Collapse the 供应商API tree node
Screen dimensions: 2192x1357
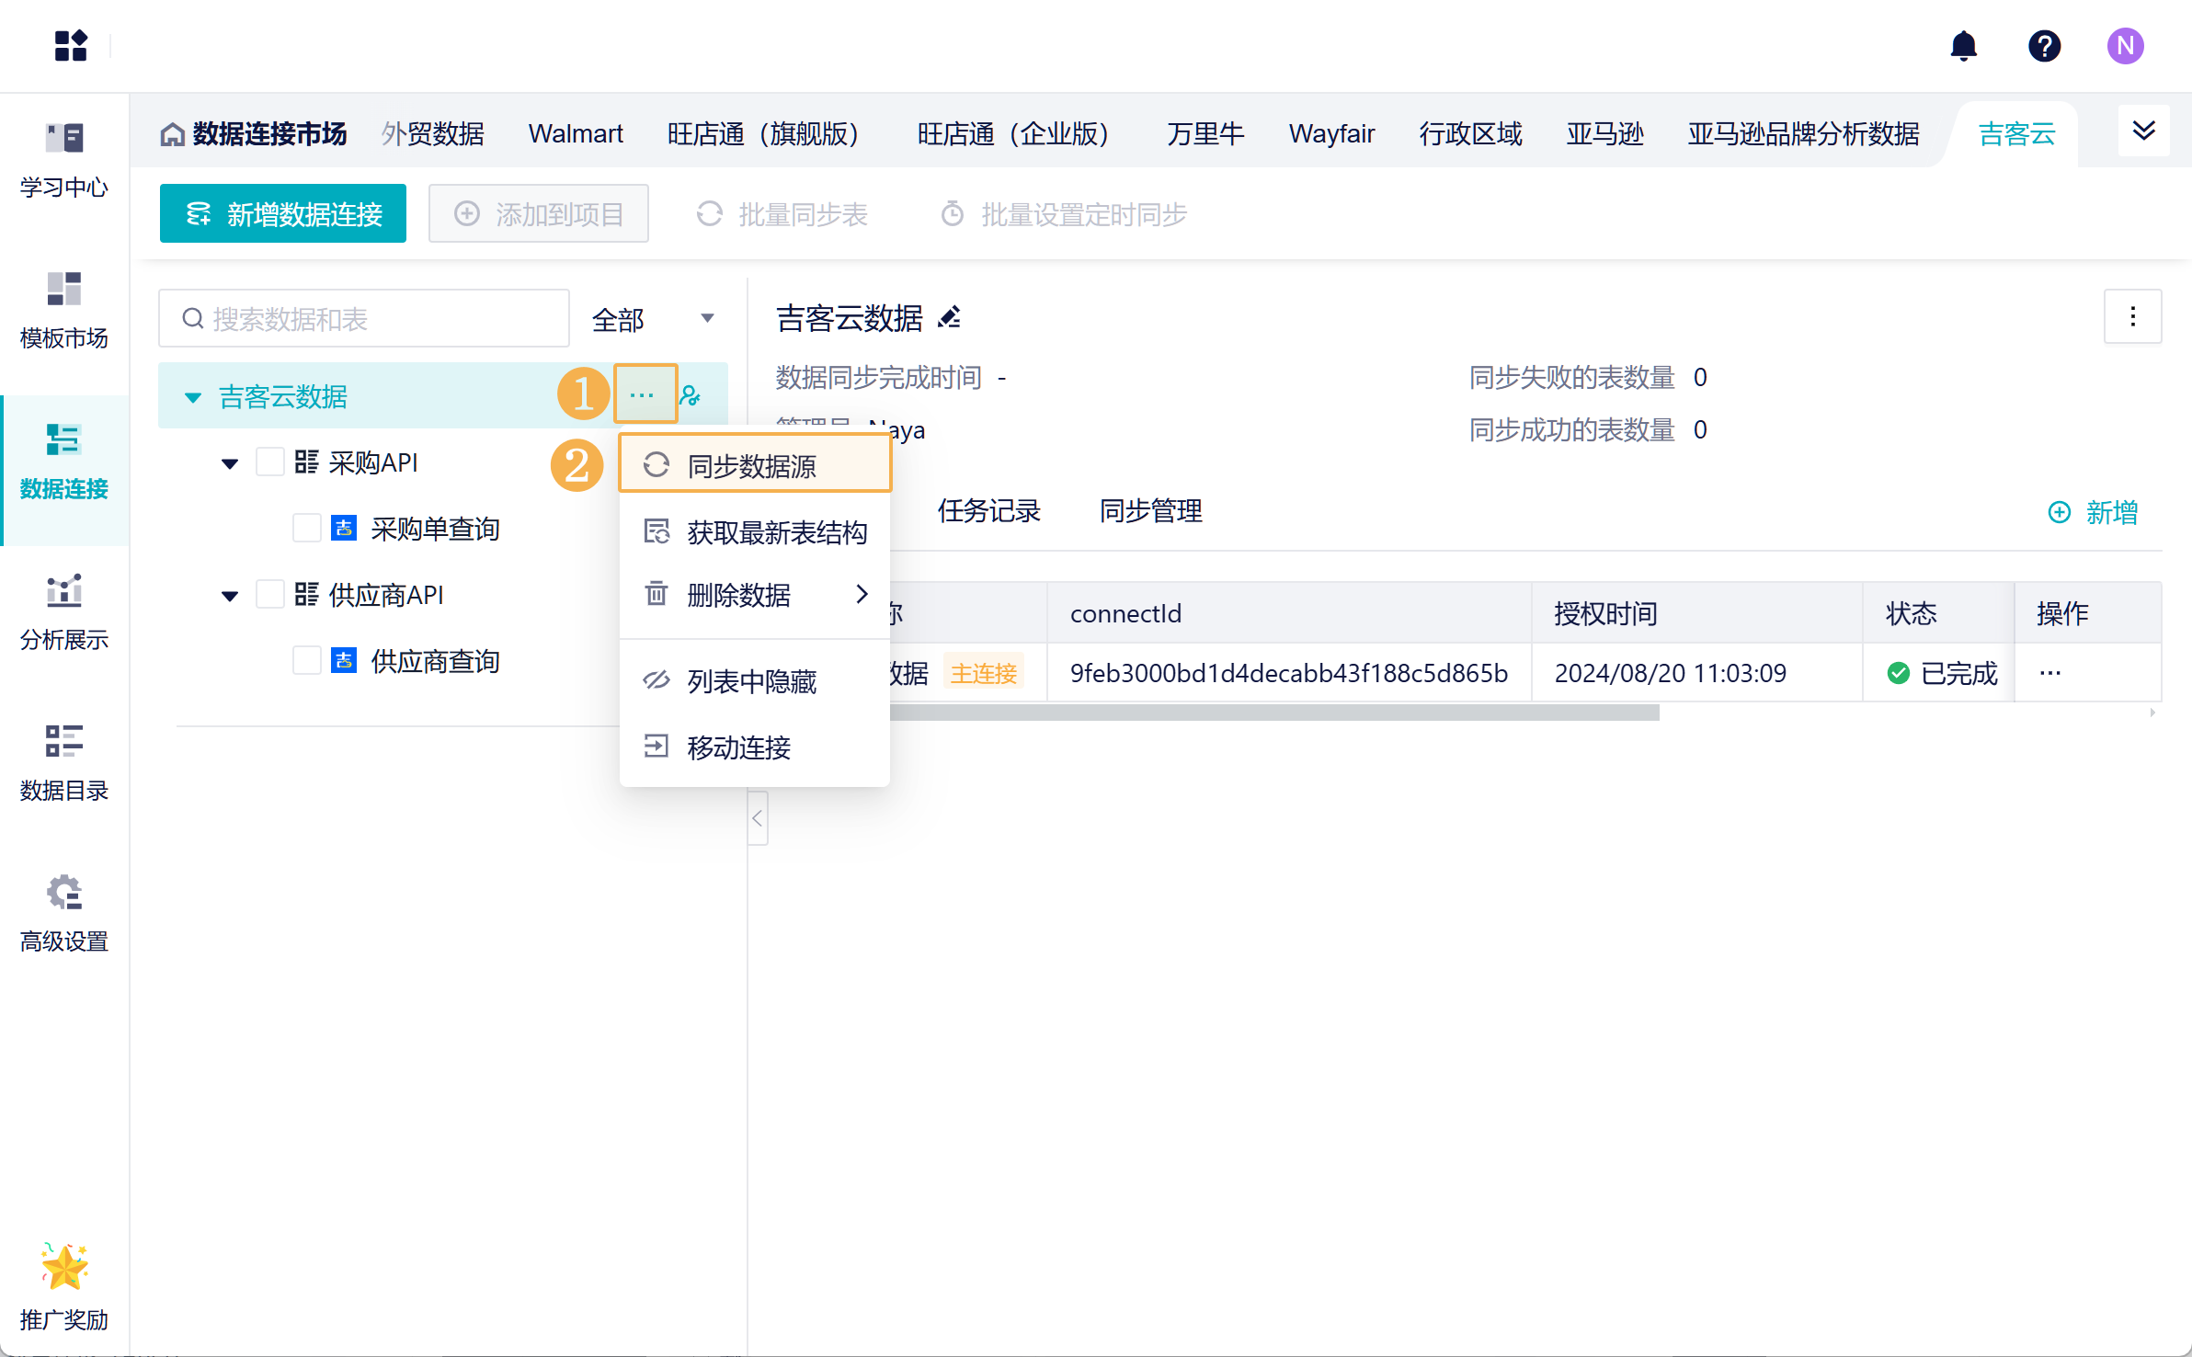[230, 596]
